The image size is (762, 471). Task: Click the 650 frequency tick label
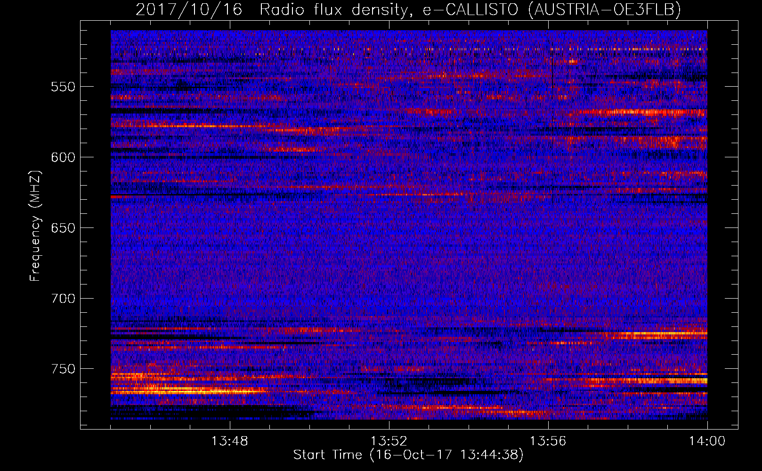click(63, 228)
